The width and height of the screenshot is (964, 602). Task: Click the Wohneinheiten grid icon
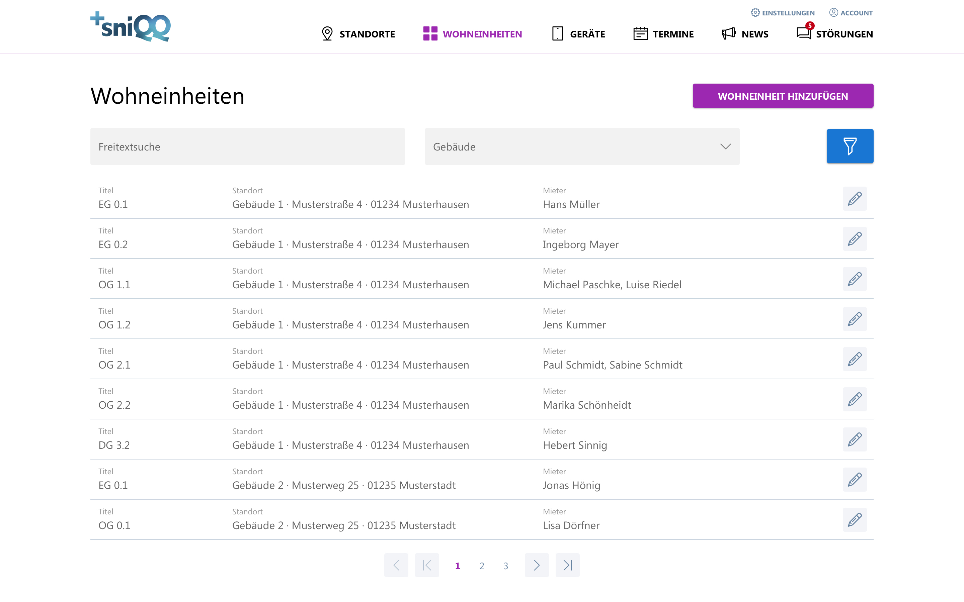pyautogui.click(x=430, y=34)
